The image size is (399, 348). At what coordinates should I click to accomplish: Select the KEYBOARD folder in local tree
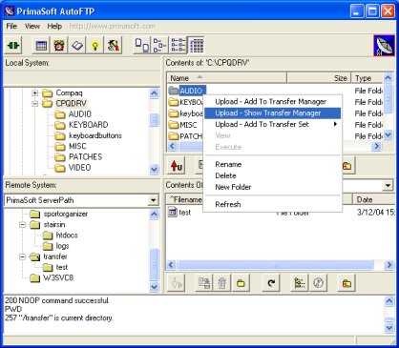point(89,125)
